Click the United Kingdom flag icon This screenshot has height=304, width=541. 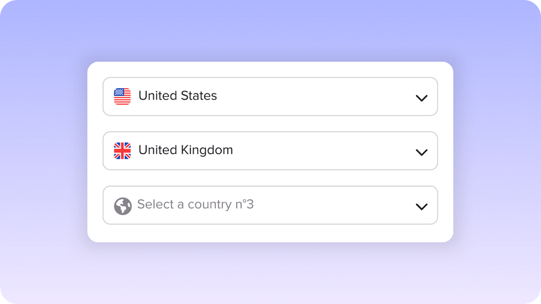tap(122, 151)
